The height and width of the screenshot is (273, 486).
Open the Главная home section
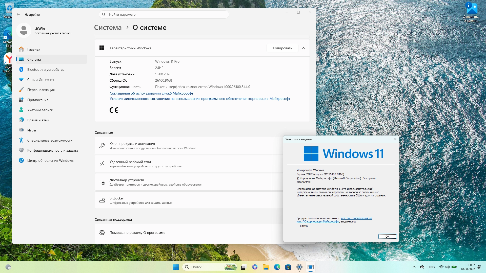pos(52,49)
